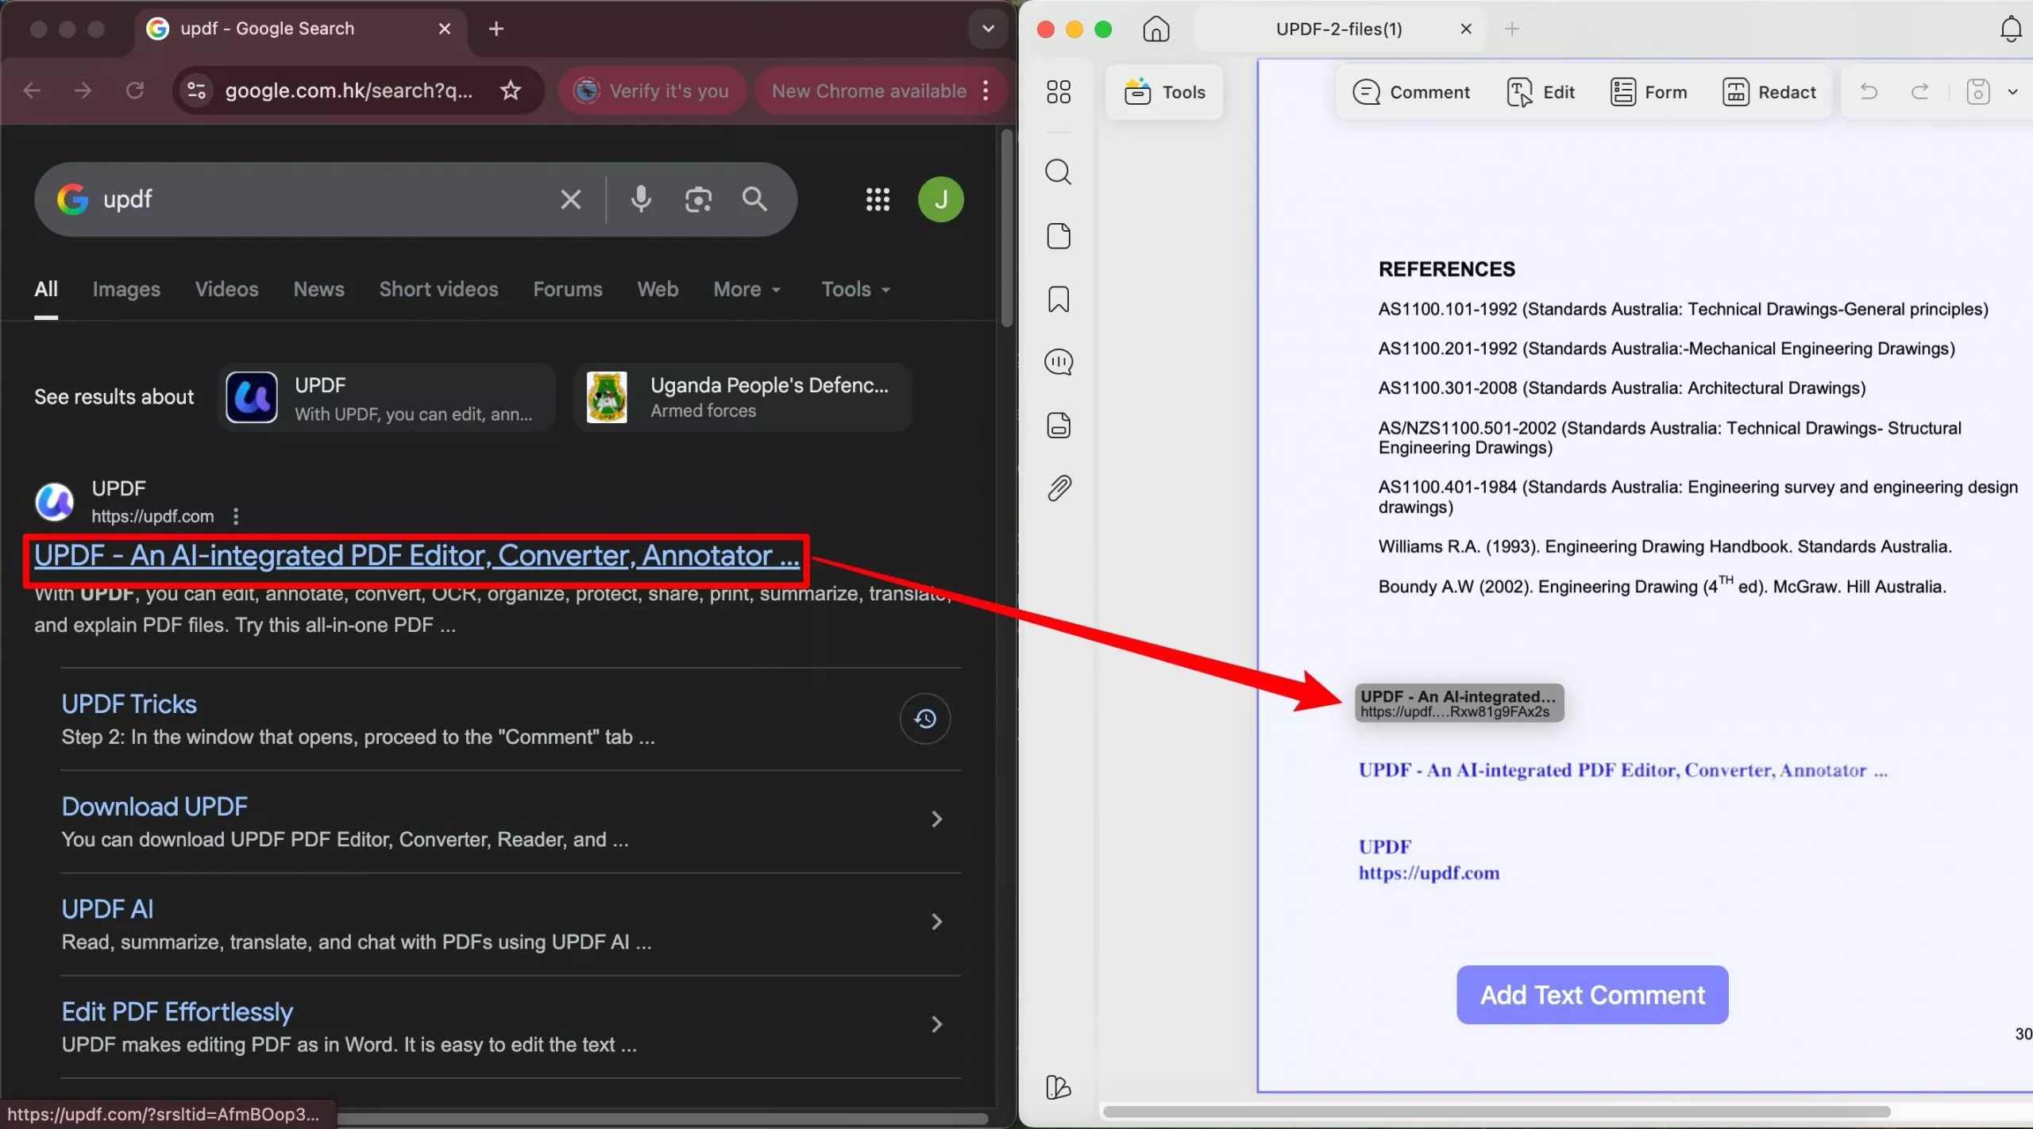
Task: Expand the Google Tools dropdown
Action: (x=855, y=290)
